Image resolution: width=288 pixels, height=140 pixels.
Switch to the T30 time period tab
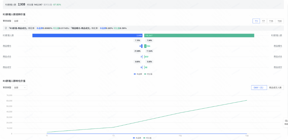279,21
